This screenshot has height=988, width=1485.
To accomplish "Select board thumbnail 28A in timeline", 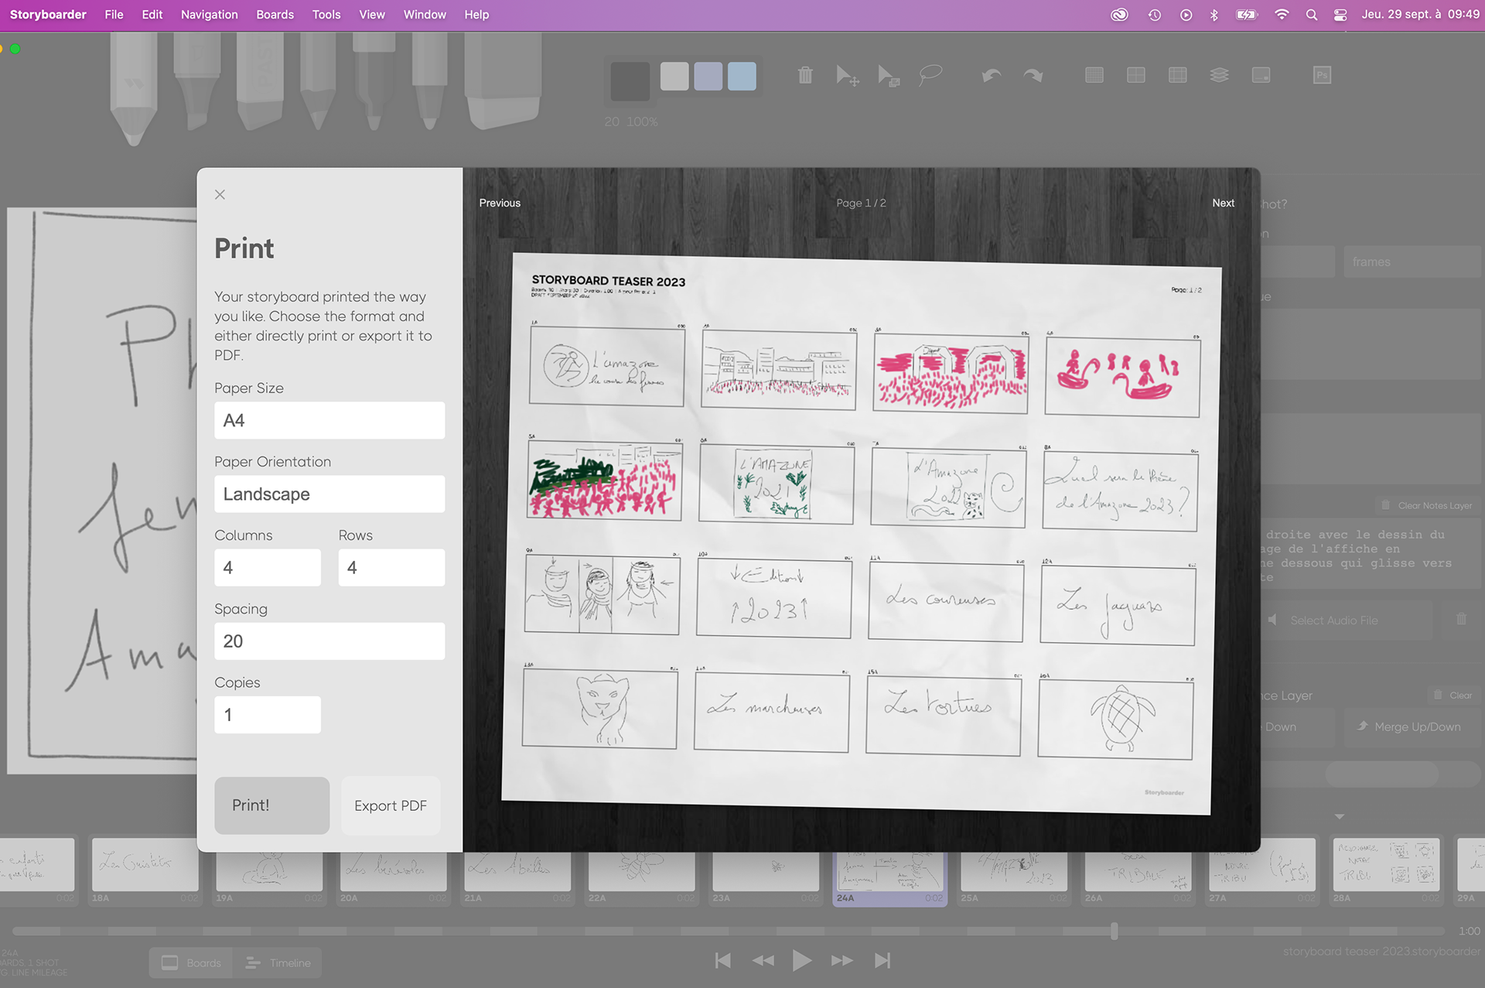I will (x=1387, y=872).
